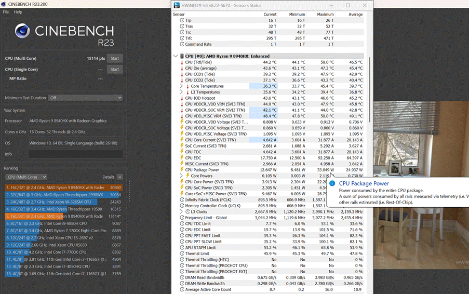Image resolution: width=469 pixels, height=294 pixels.
Task: Expand the L3 Temperatures group
Action: tap(181, 92)
